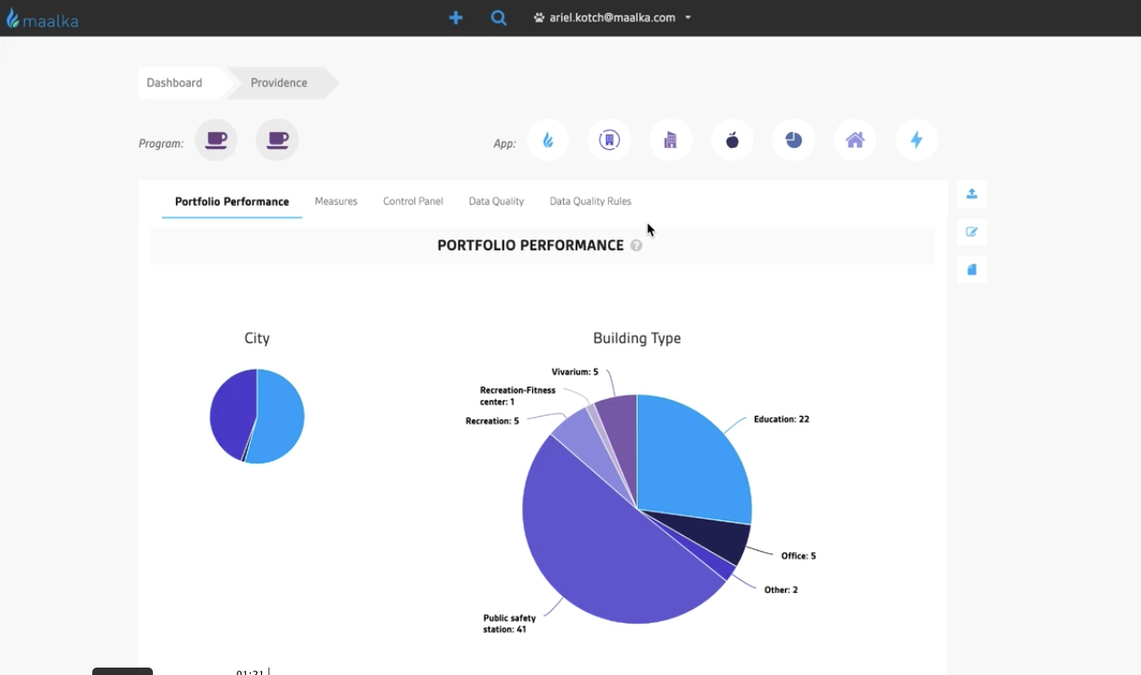Click the upload icon on the right sidebar

(971, 194)
